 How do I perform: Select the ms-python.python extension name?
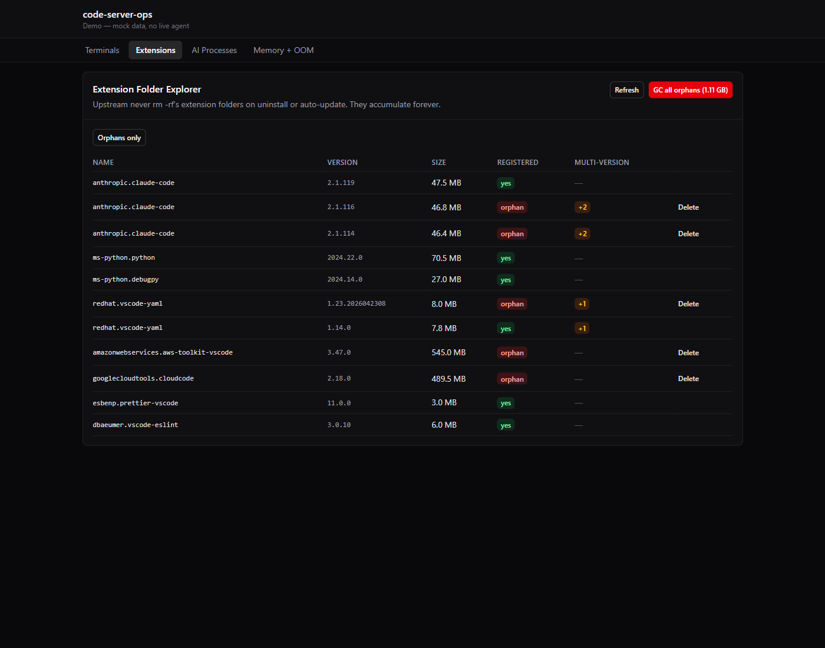(x=124, y=257)
